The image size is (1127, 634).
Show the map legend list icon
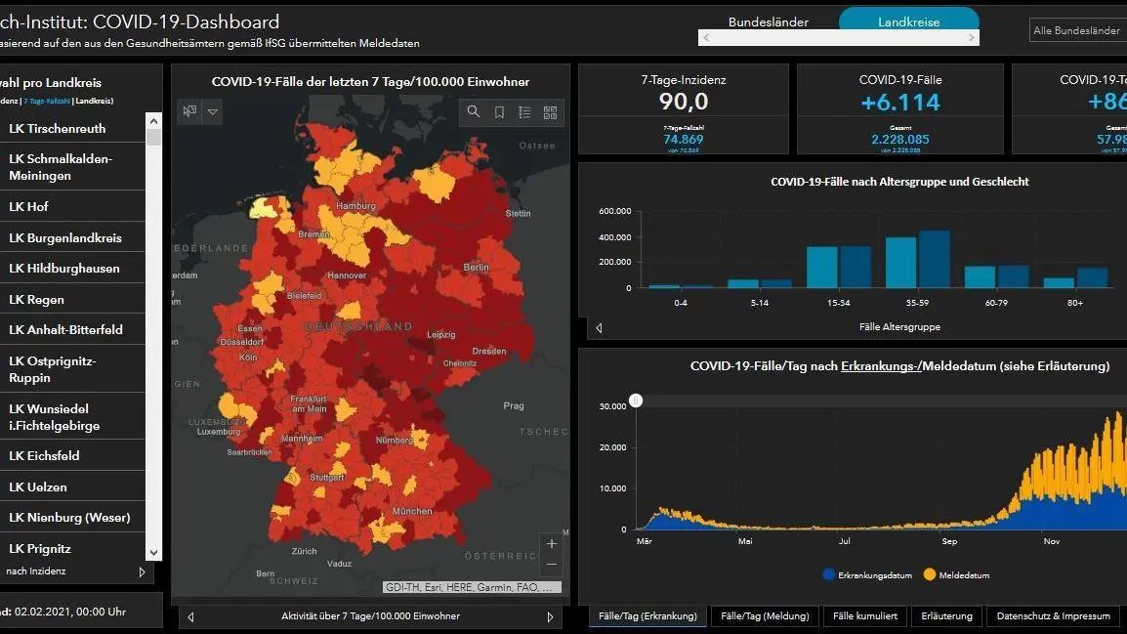[524, 112]
